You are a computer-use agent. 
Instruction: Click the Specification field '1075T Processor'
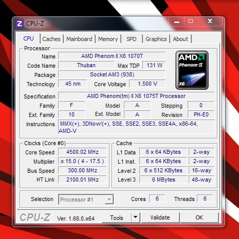(x=136, y=96)
